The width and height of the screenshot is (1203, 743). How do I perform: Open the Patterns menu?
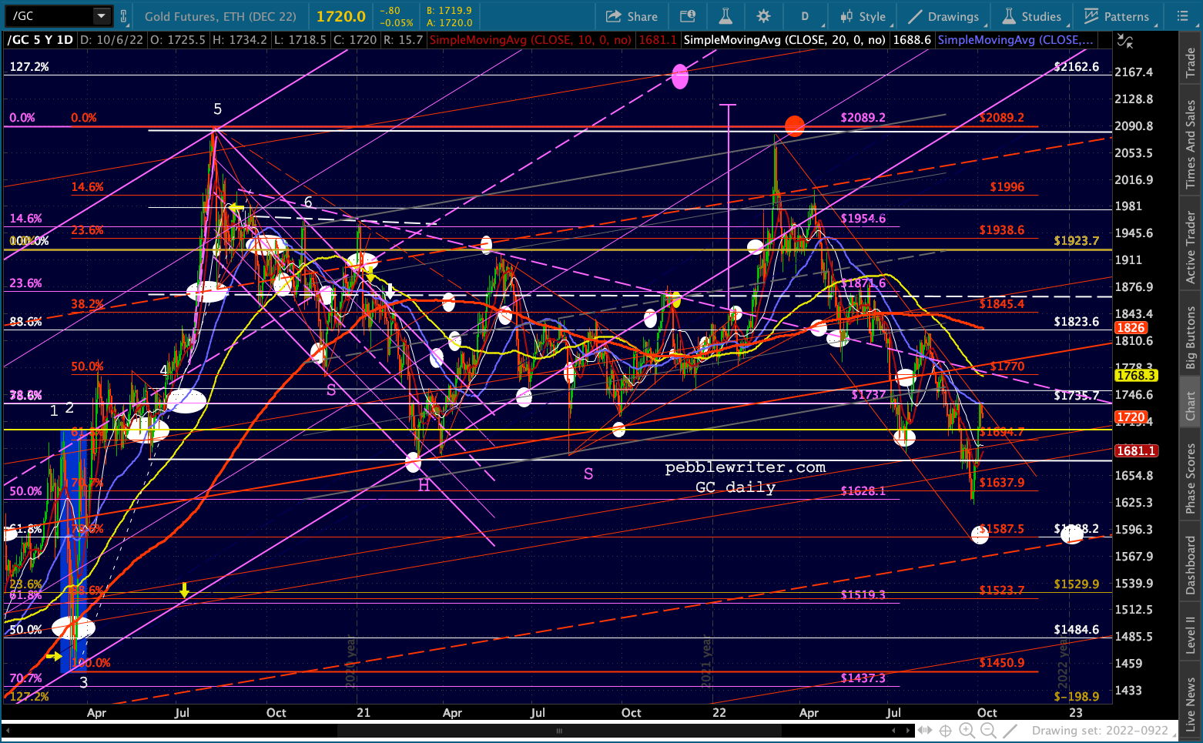pyautogui.click(x=1117, y=16)
